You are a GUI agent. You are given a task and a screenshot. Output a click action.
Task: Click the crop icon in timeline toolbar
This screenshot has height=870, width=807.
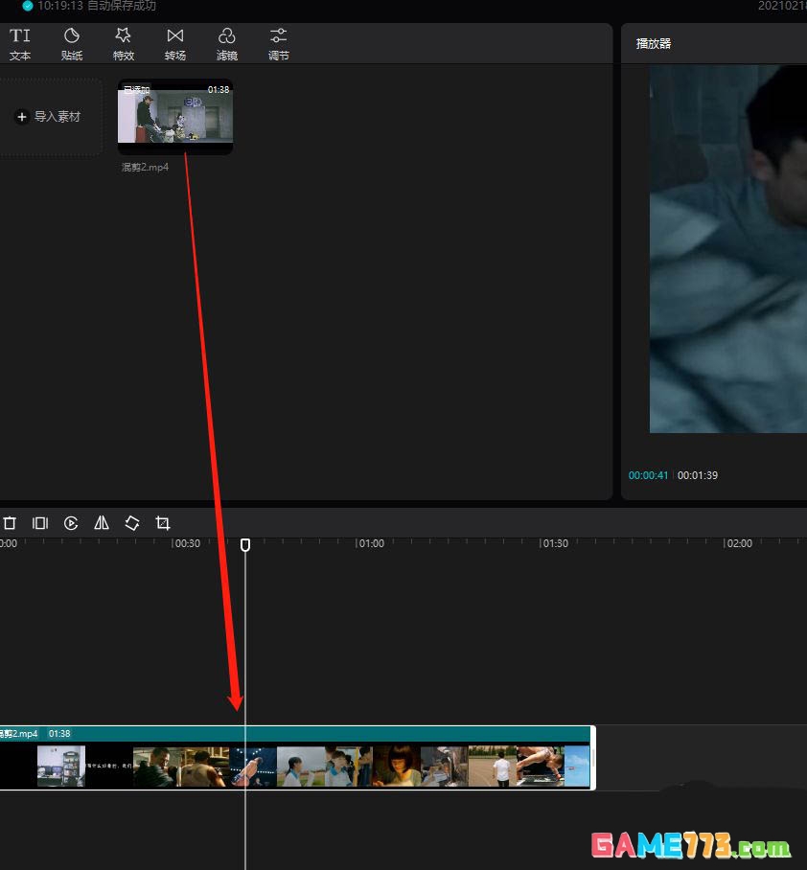(x=163, y=523)
